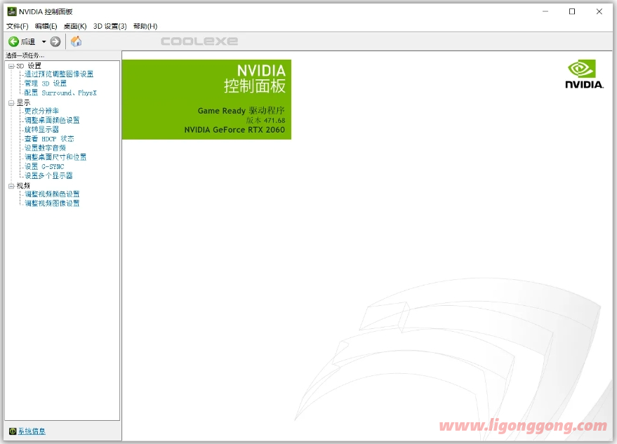617x444 pixels.
Task: Open 设置多个显示器 task
Action: point(49,176)
